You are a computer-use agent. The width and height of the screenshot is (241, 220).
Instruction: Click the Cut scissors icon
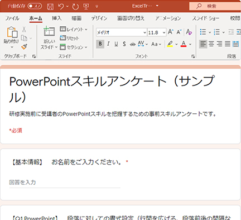(x=24, y=30)
